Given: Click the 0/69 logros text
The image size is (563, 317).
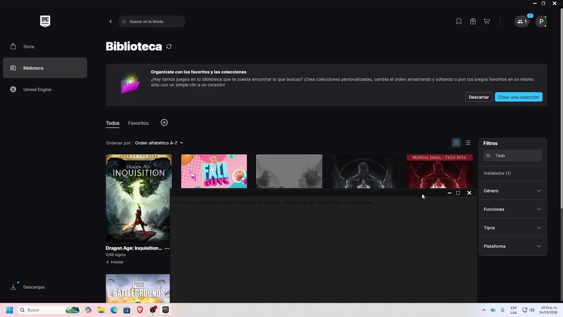Looking at the screenshot, I should coord(116,255).
